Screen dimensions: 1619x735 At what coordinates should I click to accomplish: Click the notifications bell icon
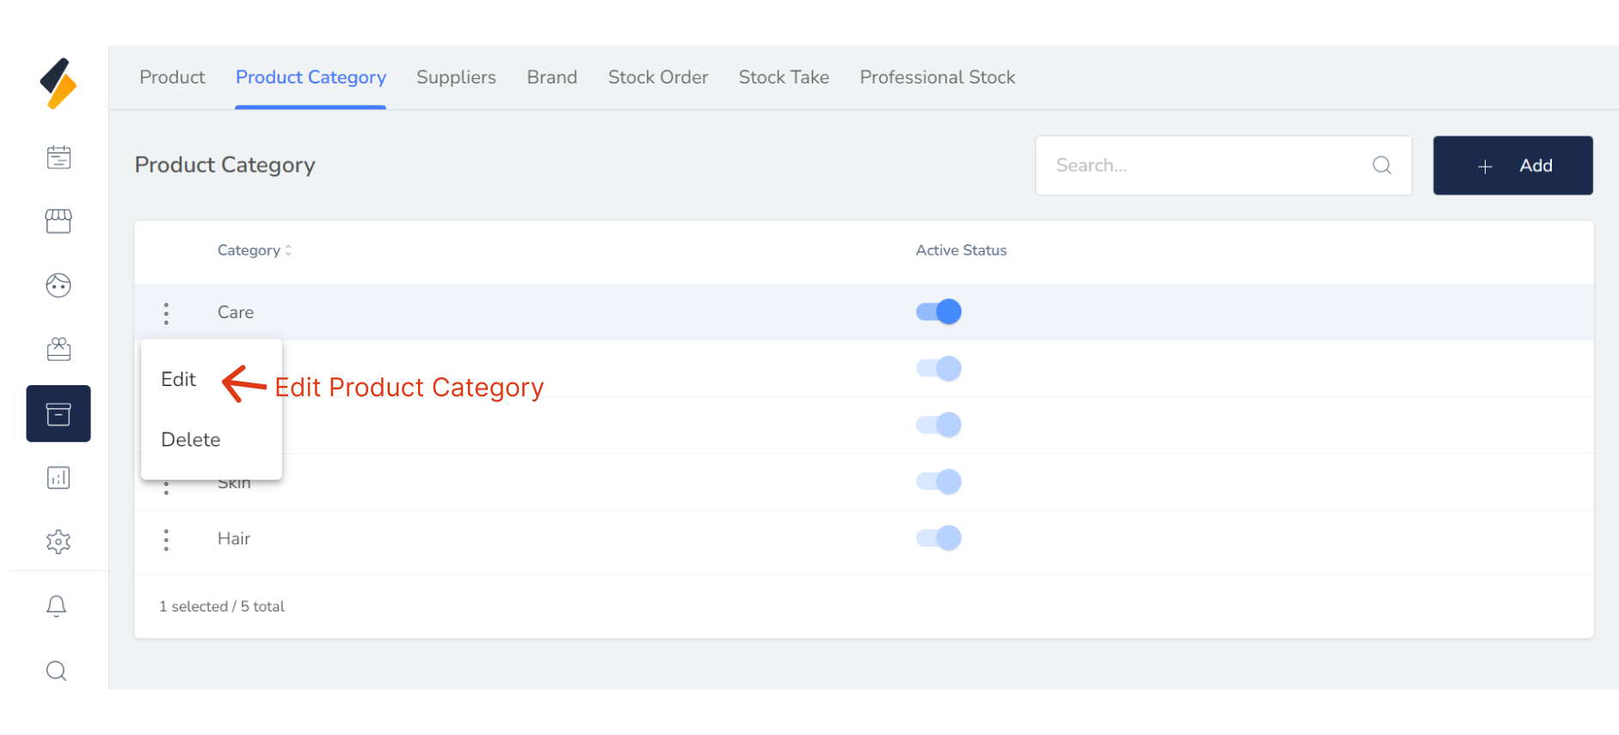tap(57, 606)
